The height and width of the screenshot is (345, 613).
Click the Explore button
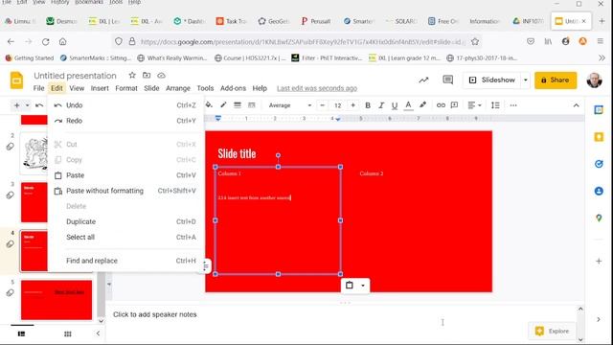[x=552, y=332]
